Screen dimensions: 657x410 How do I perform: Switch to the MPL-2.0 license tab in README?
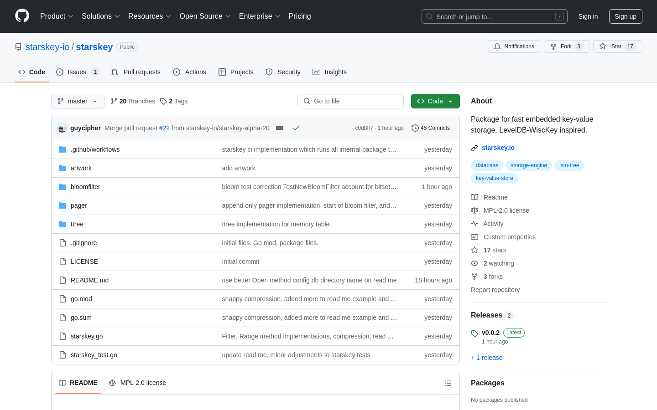[137, 383]
